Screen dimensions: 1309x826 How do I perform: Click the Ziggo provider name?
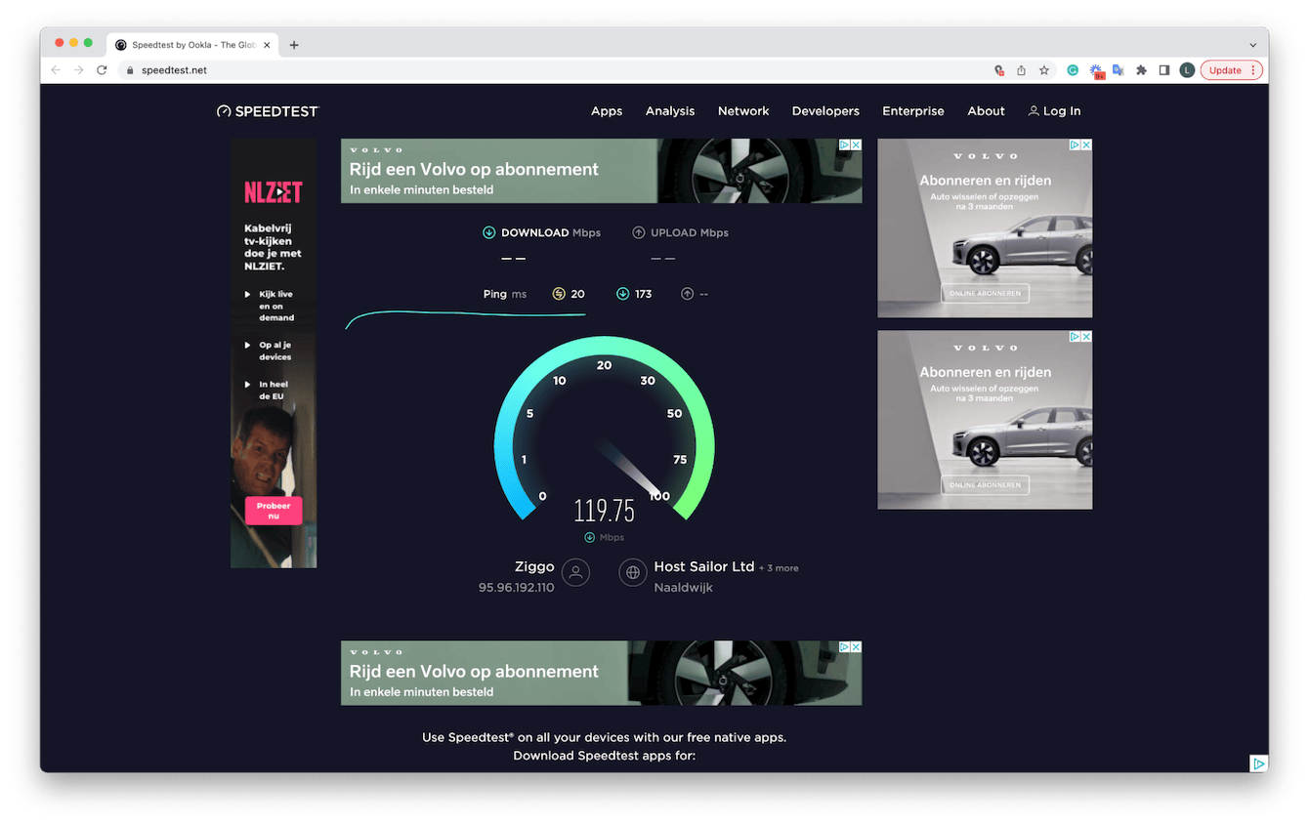tap(534, 566)
